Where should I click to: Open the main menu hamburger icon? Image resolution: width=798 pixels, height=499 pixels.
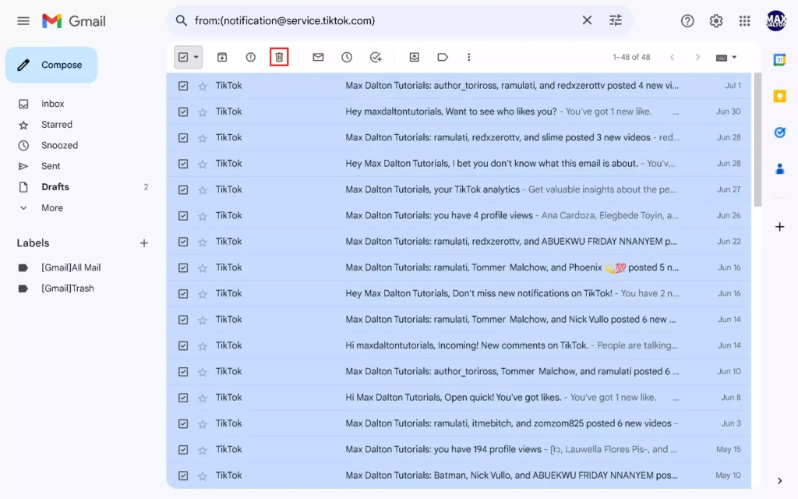click(x=23, y=21)
